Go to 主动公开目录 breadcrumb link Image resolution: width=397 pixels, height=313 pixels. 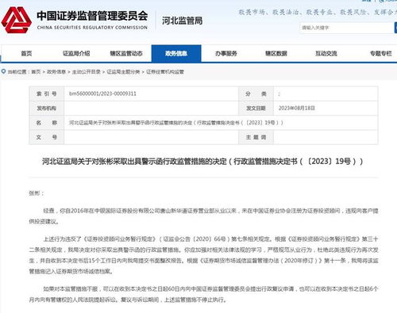pyautogui.click(x=87, y=72)
